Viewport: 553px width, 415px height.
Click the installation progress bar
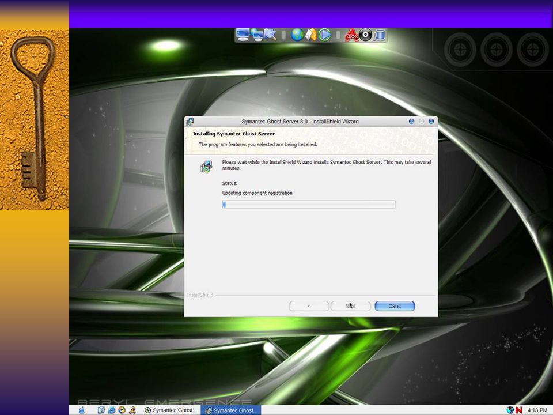click(x=309, y=204)
